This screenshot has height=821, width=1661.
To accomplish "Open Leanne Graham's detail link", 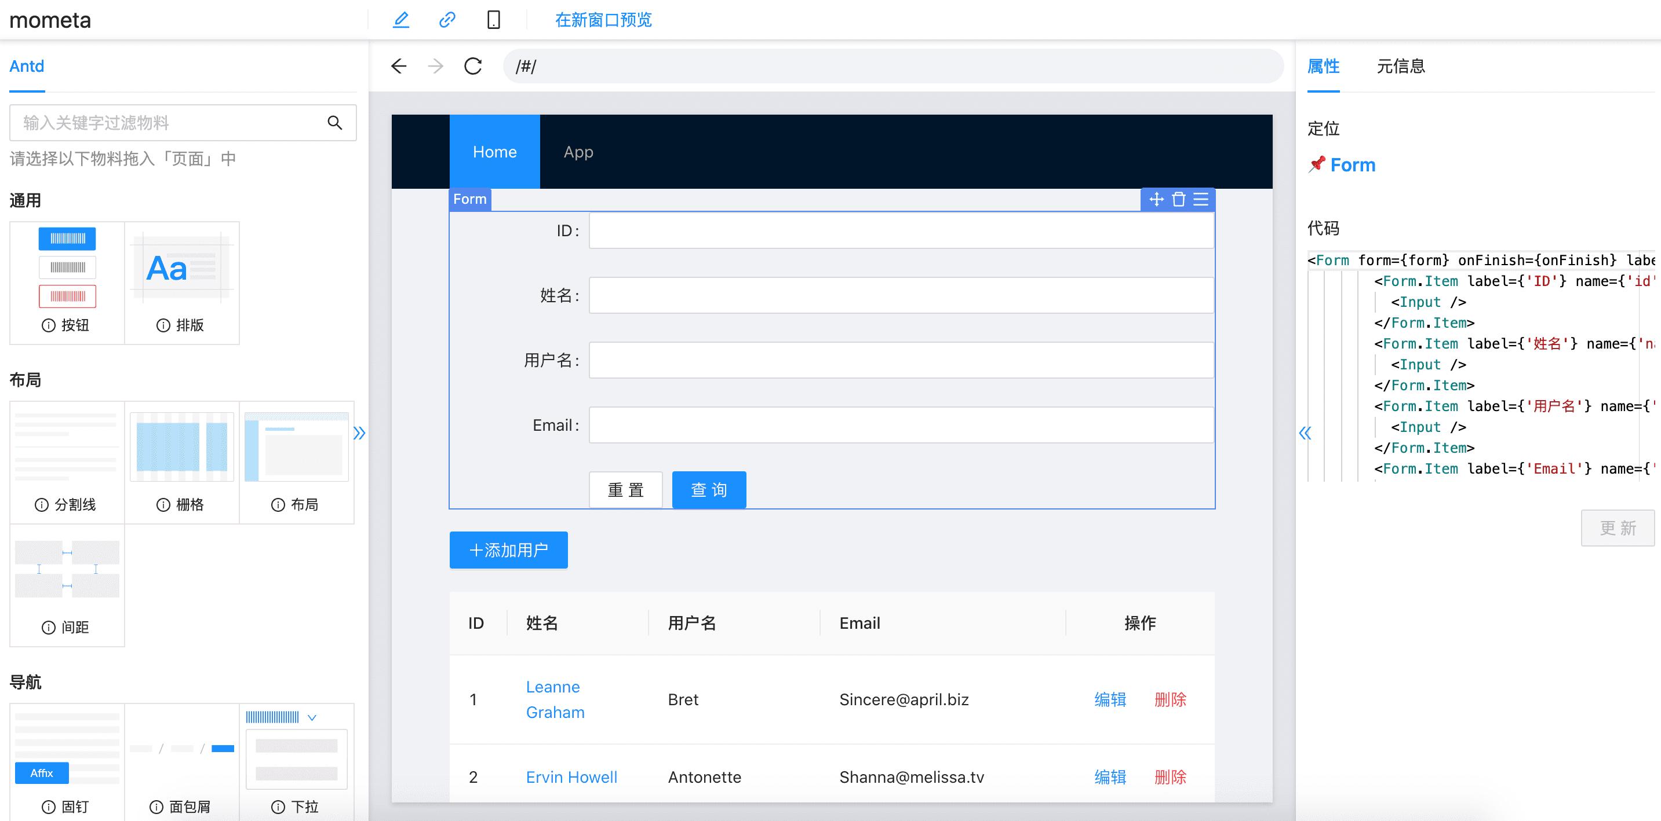I will tap(555, 699).
